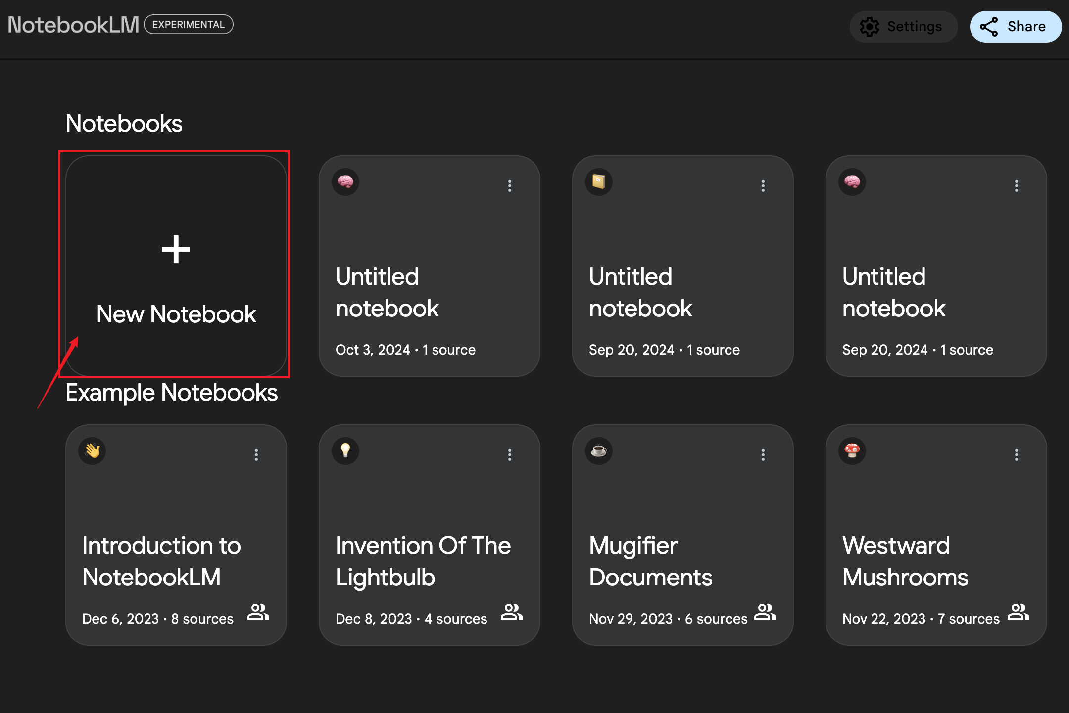Click the yellow book emoji icon
Viewport: 1069px width, 713px height.
pyautogui.click(x=599, y=182)
